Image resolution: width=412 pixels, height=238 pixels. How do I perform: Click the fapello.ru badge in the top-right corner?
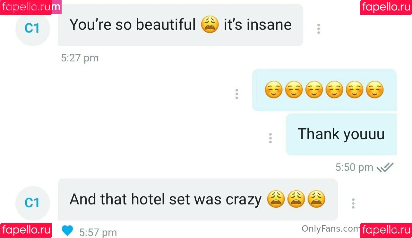point(386,7)
